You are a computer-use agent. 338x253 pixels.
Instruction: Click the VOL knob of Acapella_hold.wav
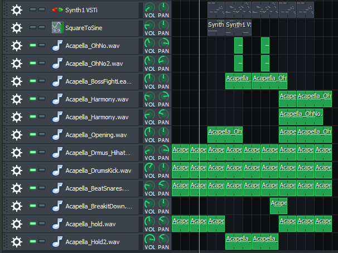(x=149, y=222)
